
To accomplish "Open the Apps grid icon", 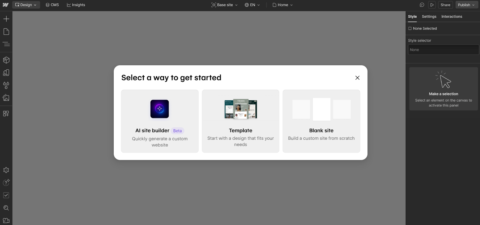I will click(x=6, y=114).
